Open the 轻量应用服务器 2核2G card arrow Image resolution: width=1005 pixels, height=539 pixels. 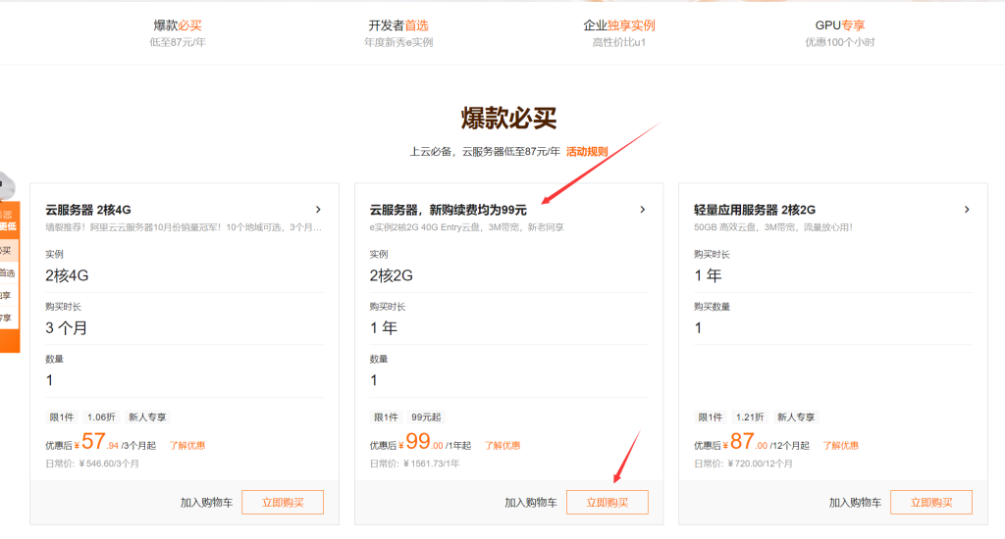coord(966,210)
